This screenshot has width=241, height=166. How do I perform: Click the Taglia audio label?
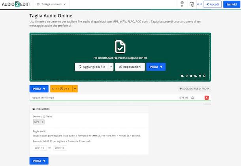[x=40, y=131]
